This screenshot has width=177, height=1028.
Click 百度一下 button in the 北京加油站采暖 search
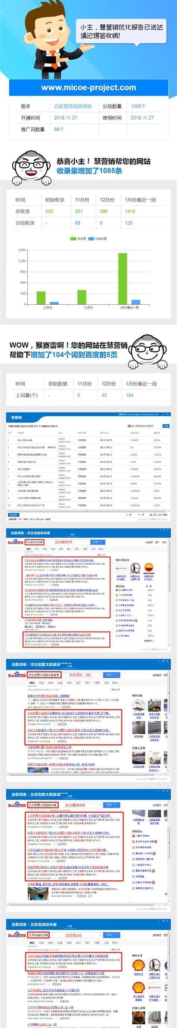pyautogui.click(x=111, y=935)
